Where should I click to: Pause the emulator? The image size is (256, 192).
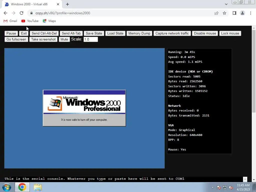click(x=11, y=33)
